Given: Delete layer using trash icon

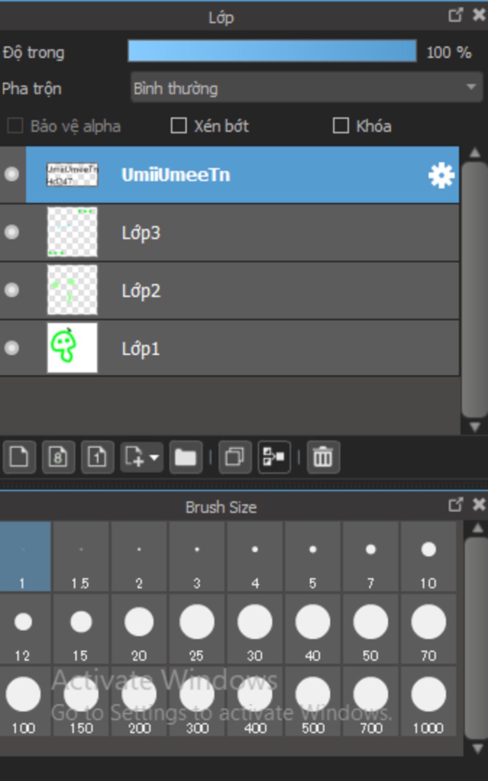Looking at the screenshot, I should [x=323, y=457].
